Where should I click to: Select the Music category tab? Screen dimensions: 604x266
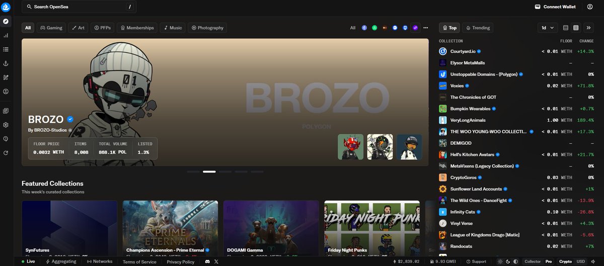tap(173, 28)
